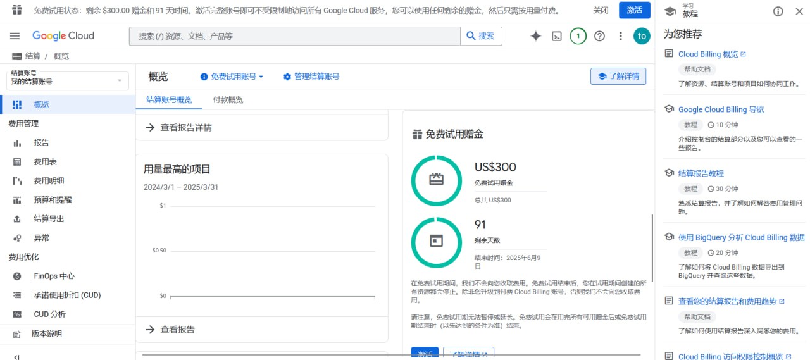Expand the 免费试用账号 dropdown

[232, 77]
